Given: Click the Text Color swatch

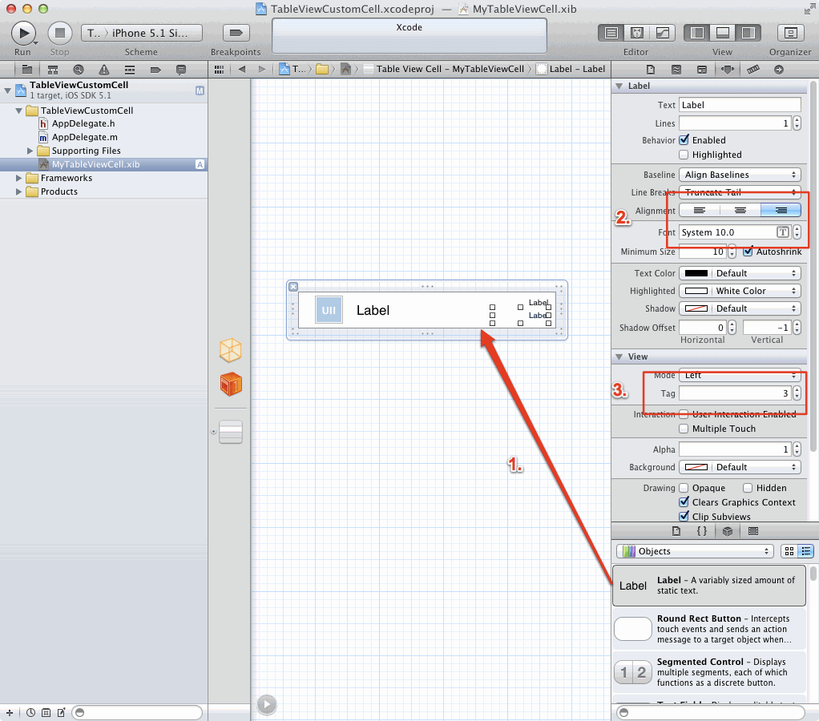Looking at the screenshot, I should [x=696, y=273].
